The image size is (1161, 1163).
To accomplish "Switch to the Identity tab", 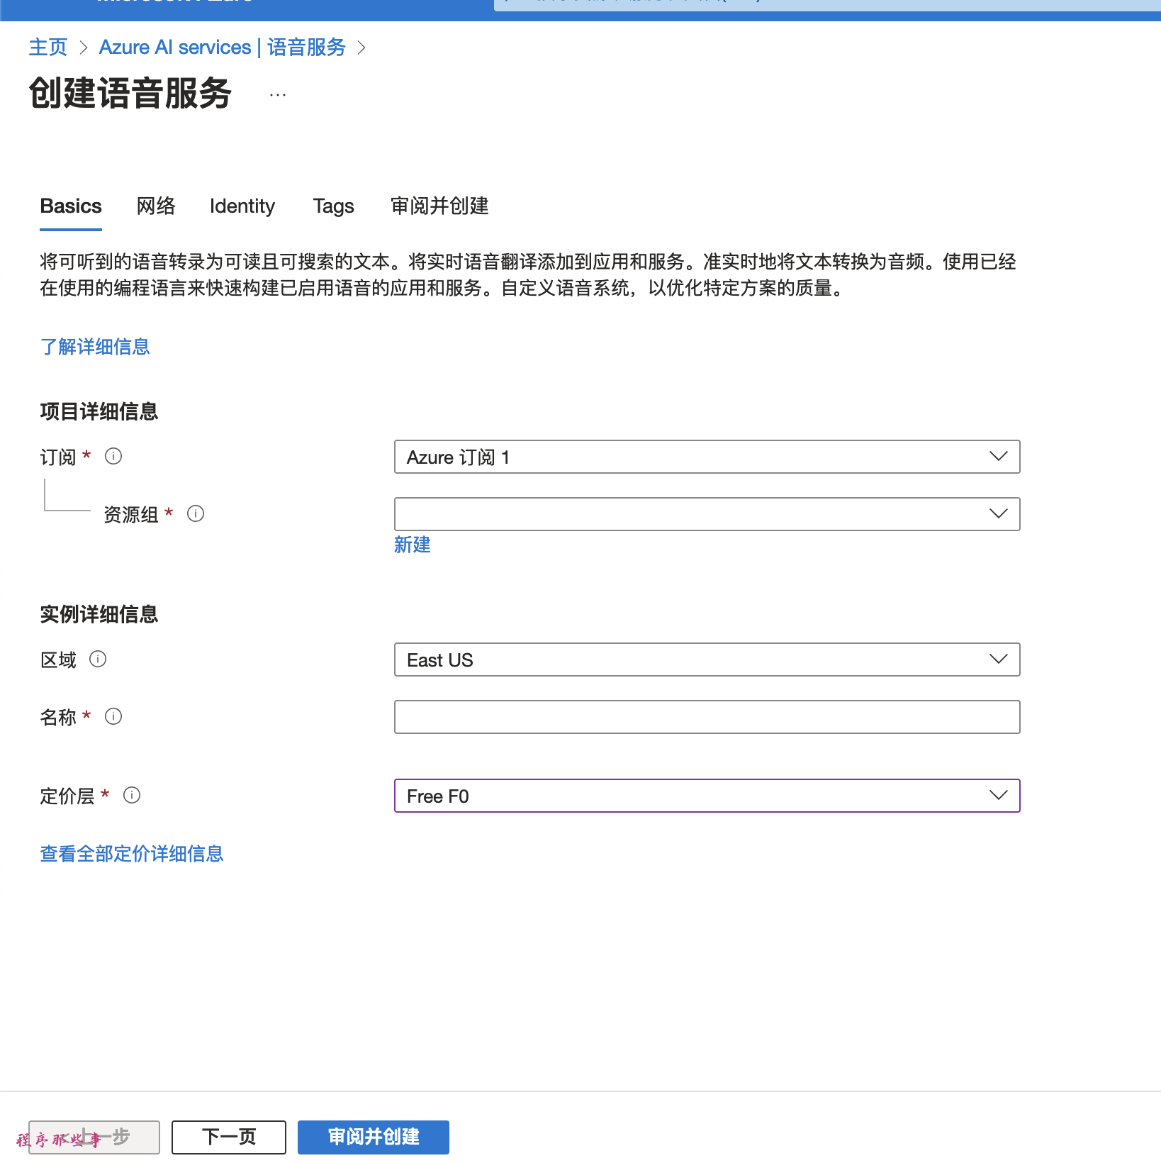I will (x=242, y=206).
